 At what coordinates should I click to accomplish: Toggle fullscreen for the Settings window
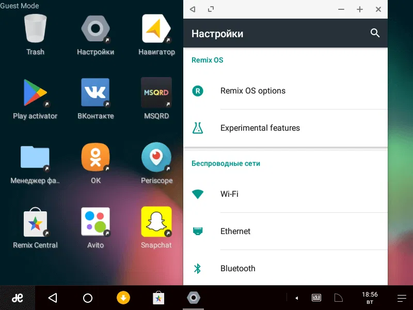pyautogui.click(x=211, y=9)
